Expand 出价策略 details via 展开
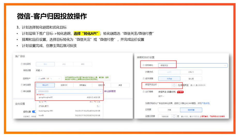 [x=161, y=96]
